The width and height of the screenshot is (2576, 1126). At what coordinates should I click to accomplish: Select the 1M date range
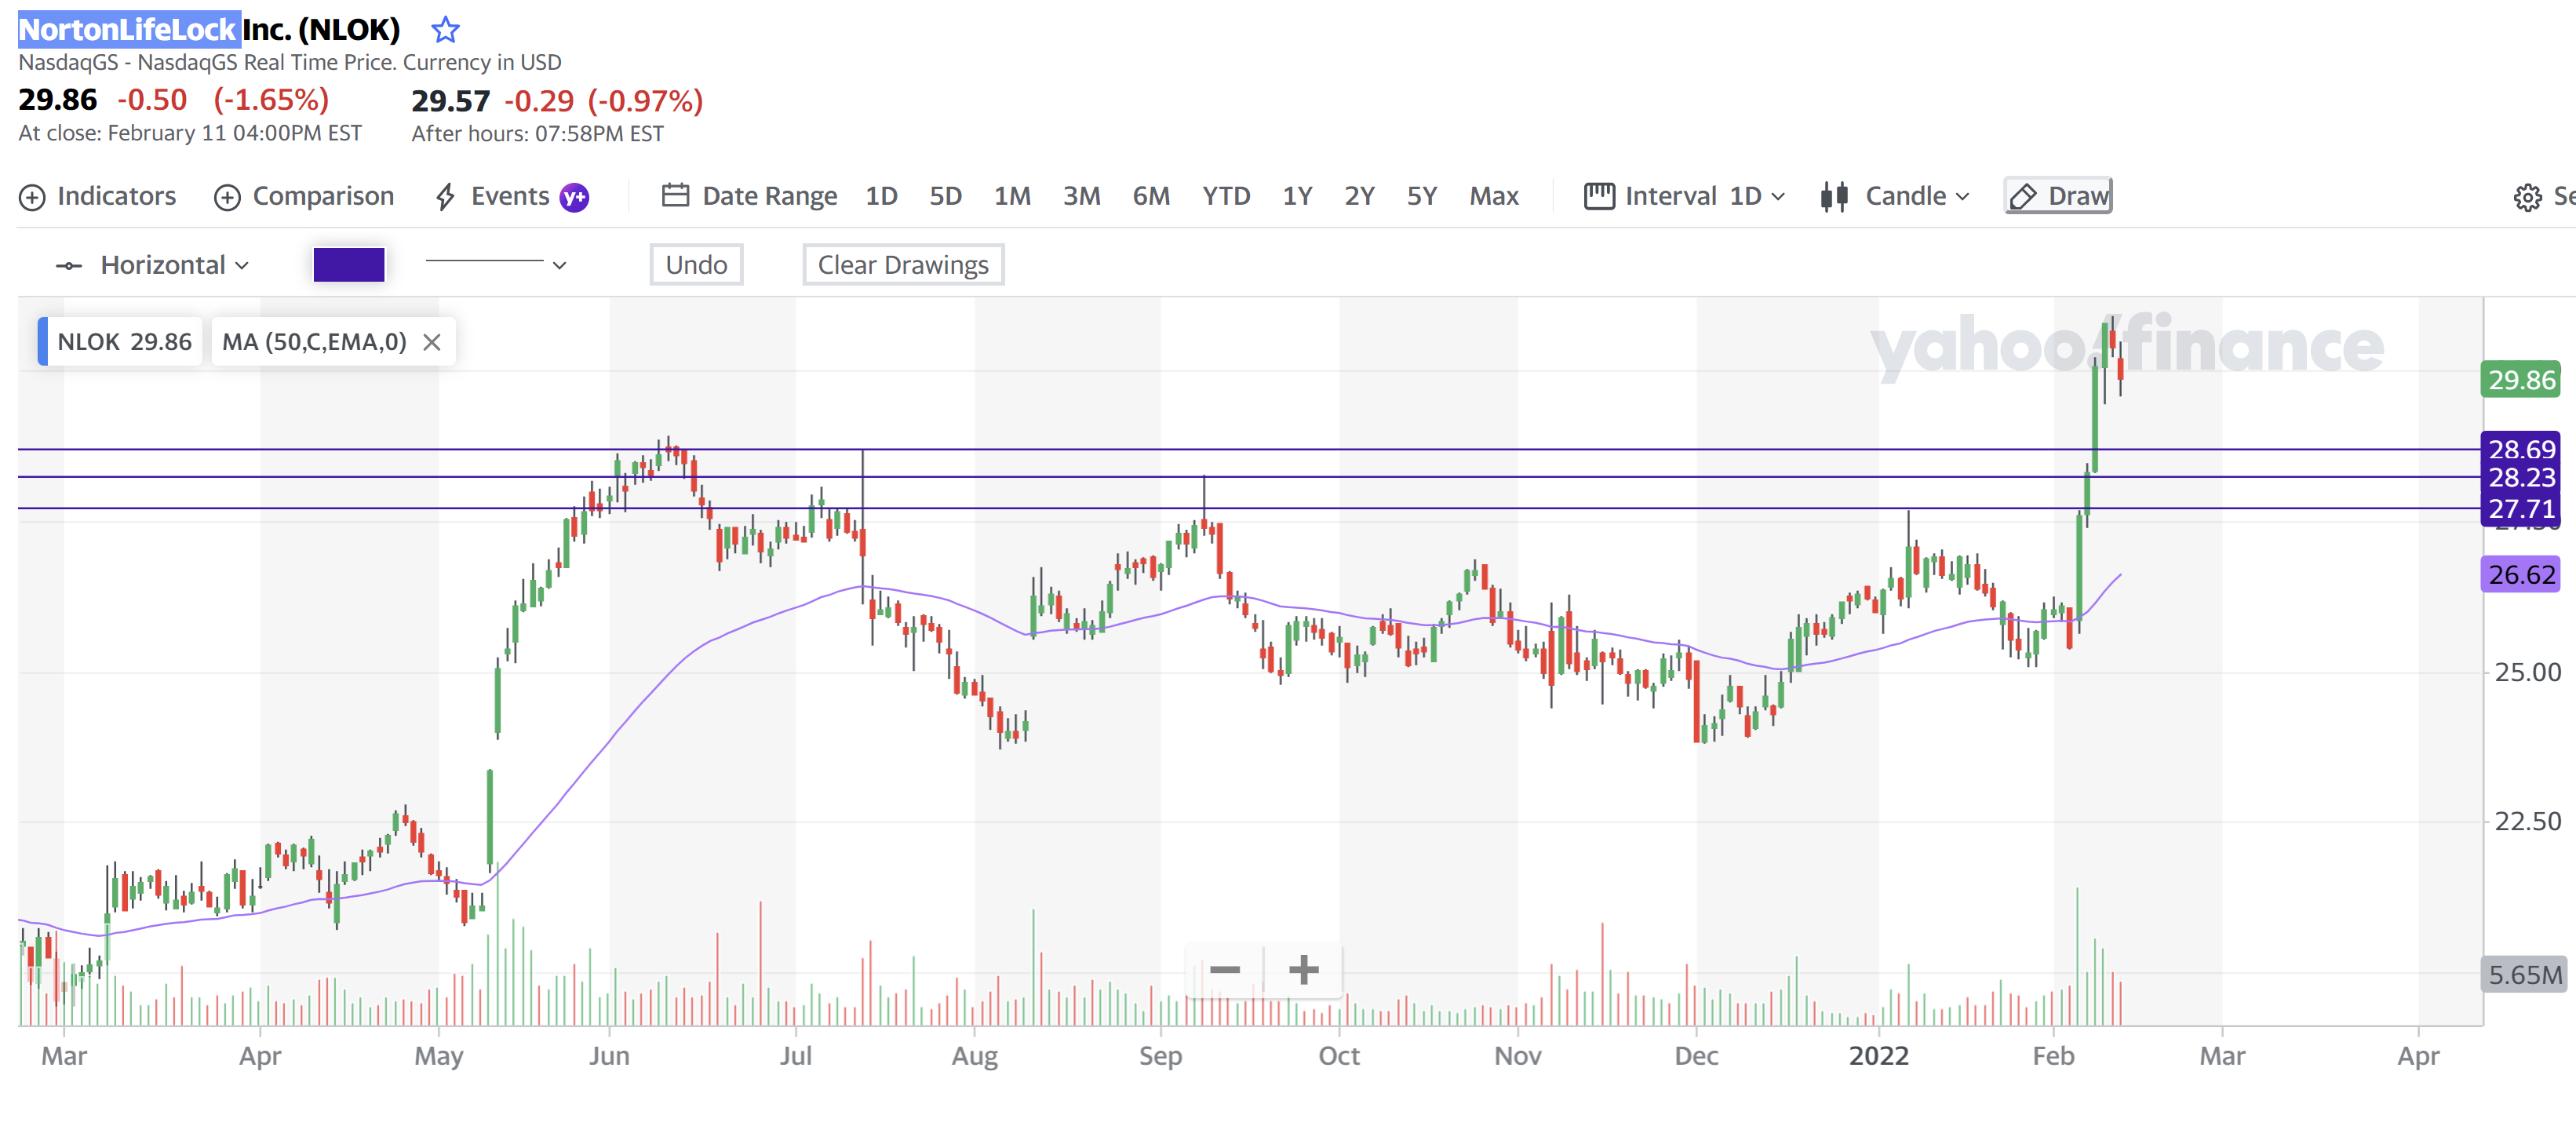pyautogui.click(x=1012, y=196)
